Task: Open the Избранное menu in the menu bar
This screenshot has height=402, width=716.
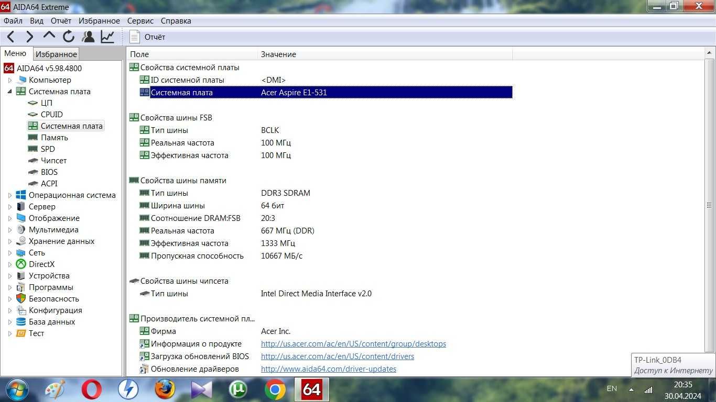Action: pyautogui.click(x=99, y=21)
